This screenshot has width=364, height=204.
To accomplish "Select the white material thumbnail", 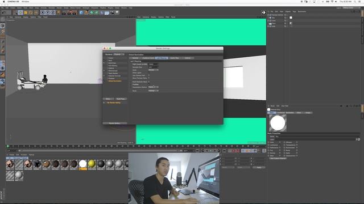I will pyautogui.click(x=82, y=164).
